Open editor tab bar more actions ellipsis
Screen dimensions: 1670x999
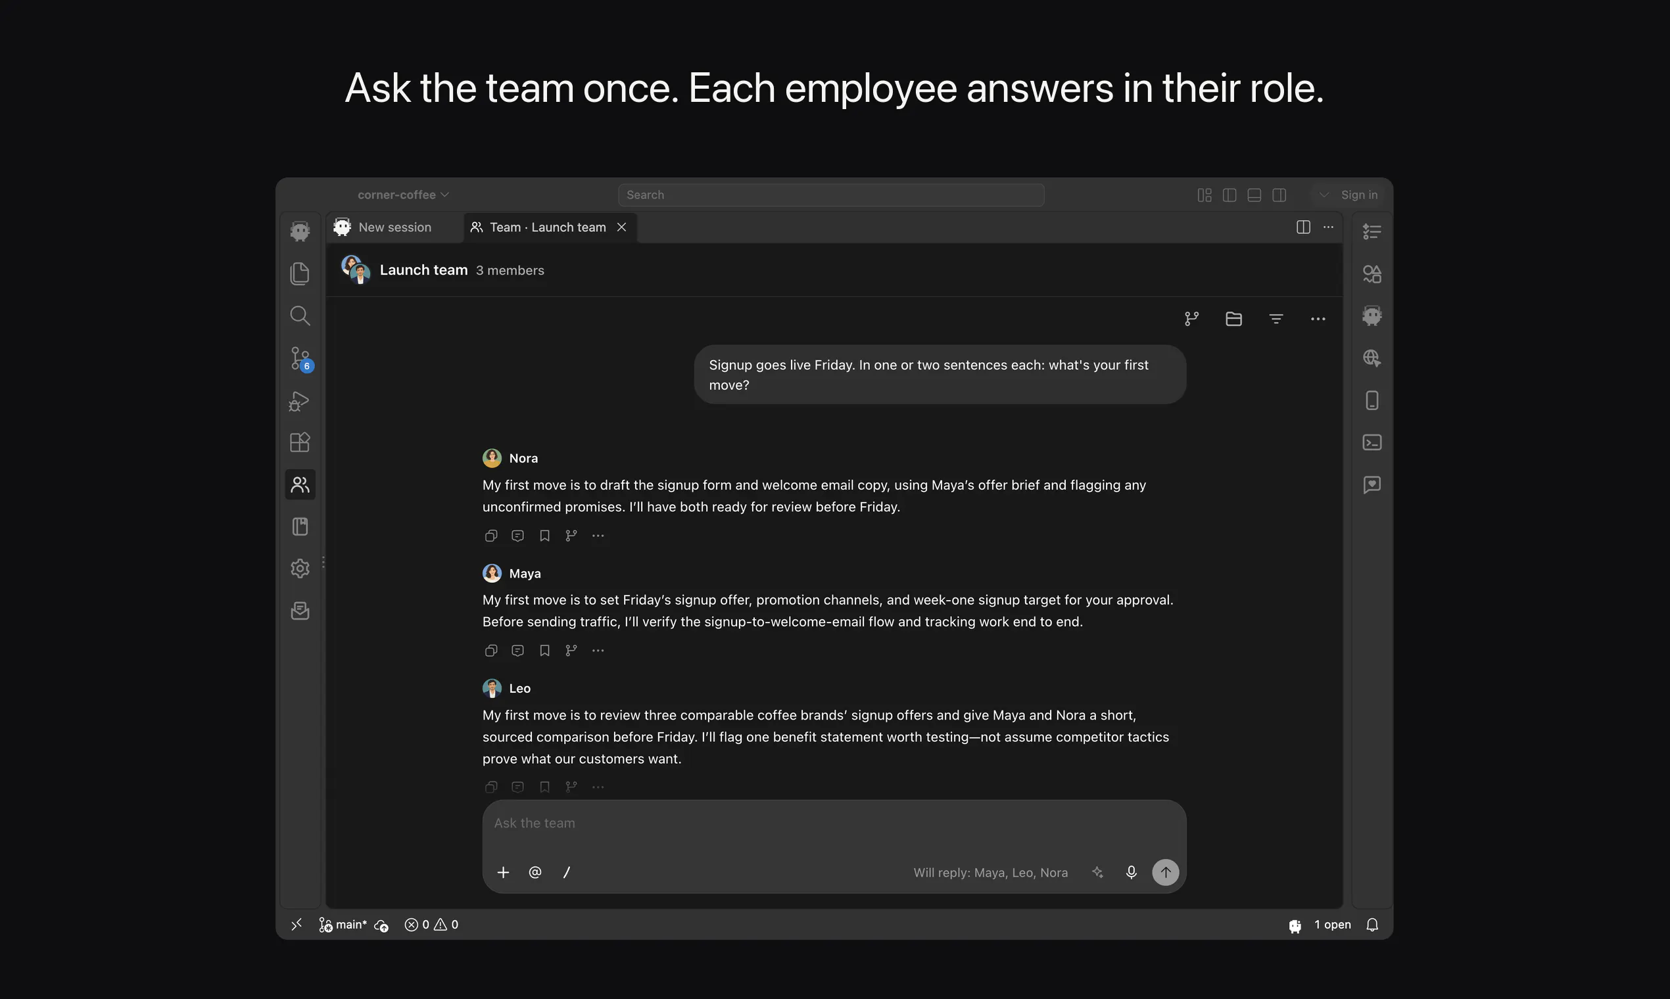click(x=1328, y=227)
